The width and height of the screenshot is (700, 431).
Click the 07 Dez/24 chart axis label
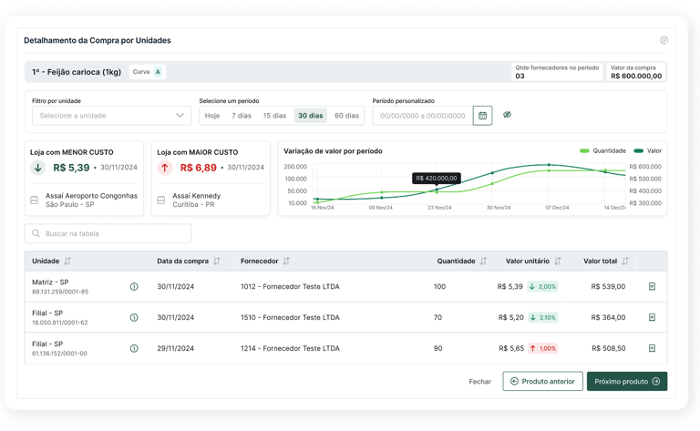557,208
